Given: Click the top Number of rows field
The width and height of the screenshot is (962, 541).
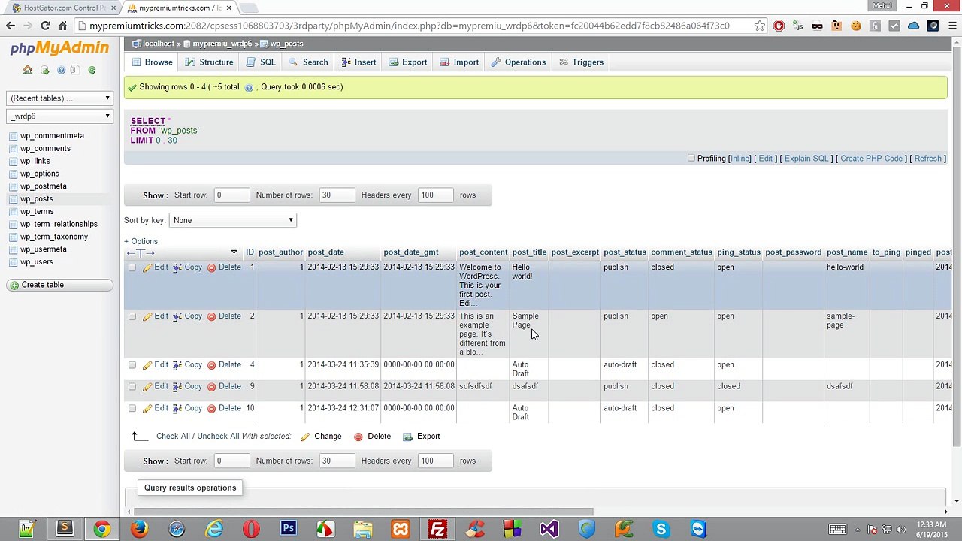Looking at the screenshot, I should (336, 195).
